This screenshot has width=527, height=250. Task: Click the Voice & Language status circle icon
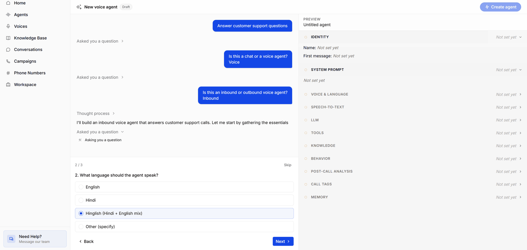(x=306, y=94)
